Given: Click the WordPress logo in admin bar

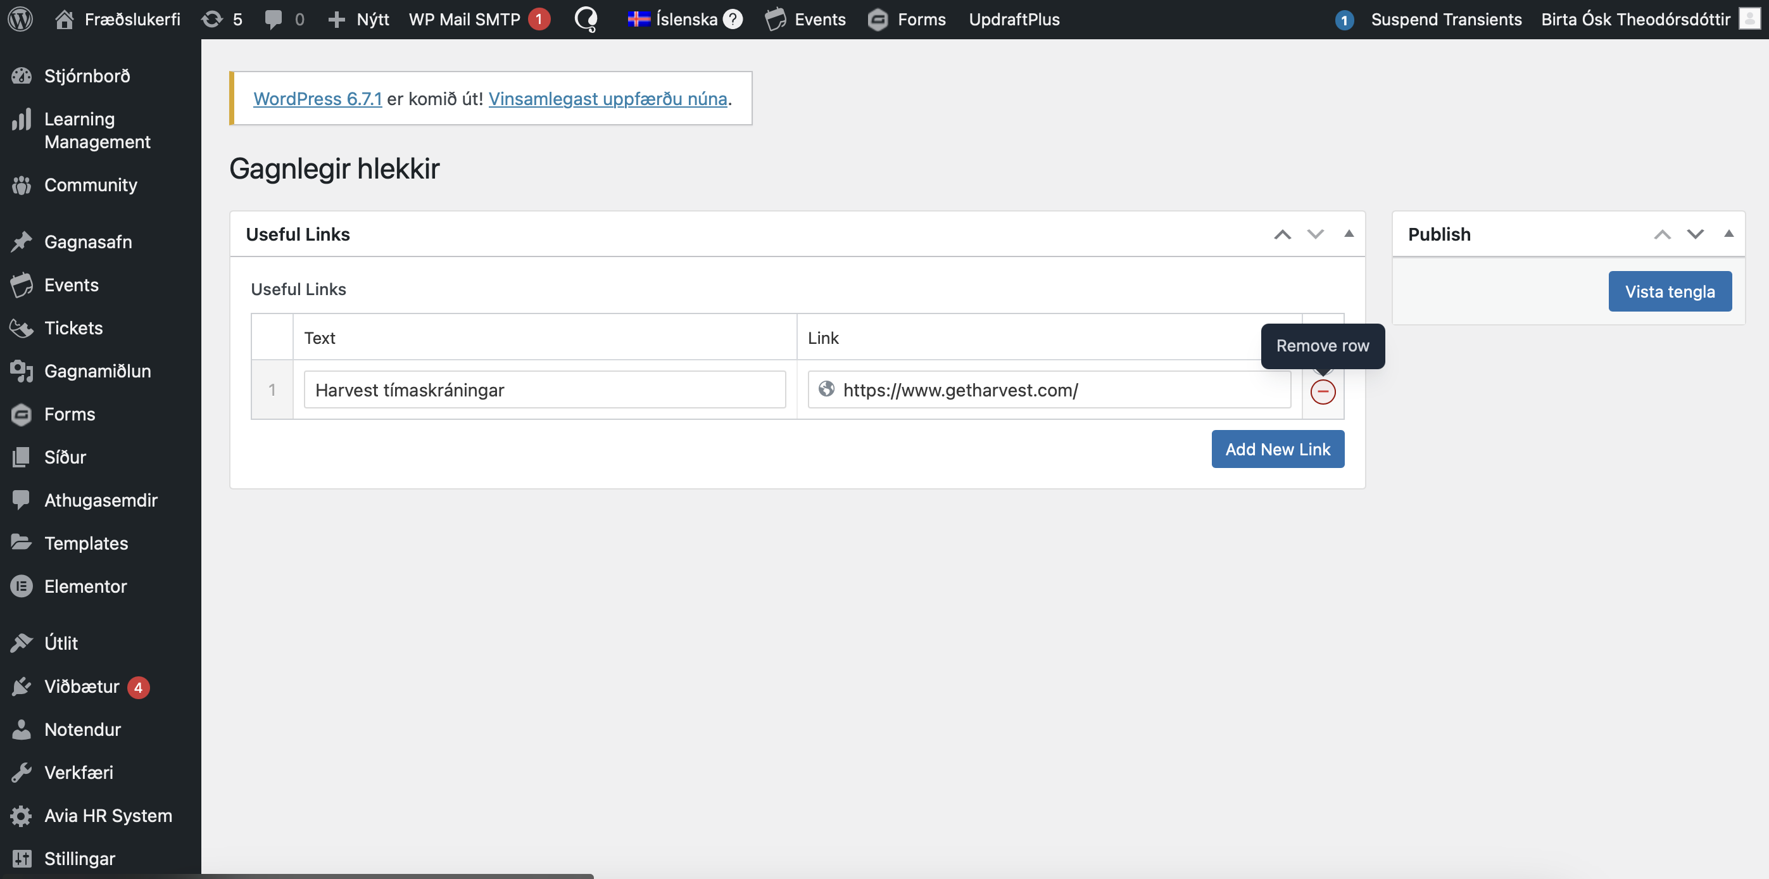Looking at the screenshot, I should click(x=20, y=19).
